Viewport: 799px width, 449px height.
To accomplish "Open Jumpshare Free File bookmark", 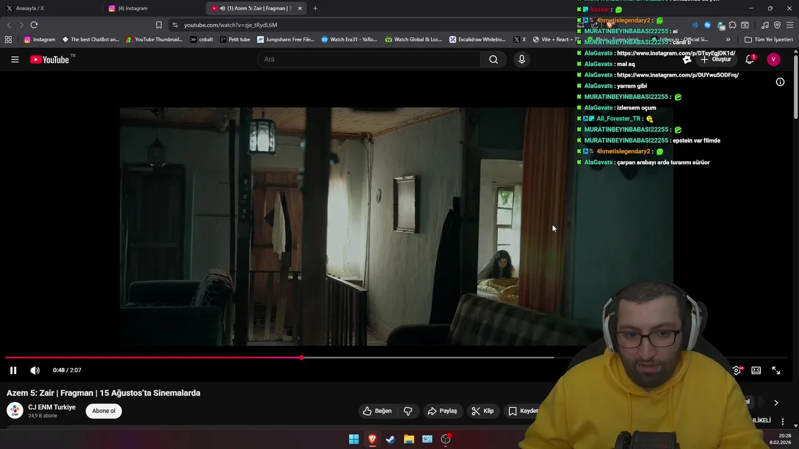I will (x=286, y=39).
